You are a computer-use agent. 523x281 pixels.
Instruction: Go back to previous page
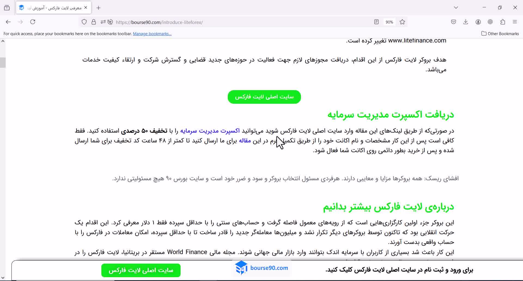[x=8, y=22]
